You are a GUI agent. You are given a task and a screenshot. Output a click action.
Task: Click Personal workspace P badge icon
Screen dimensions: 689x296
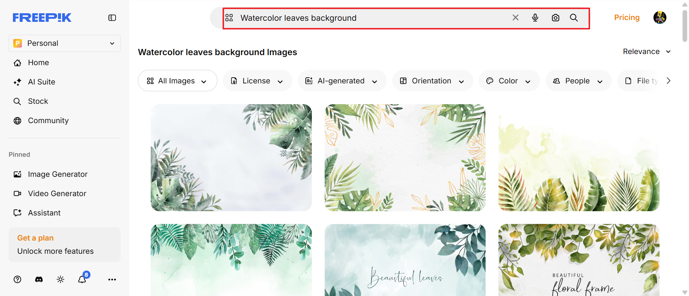pyautogui.click(x=18, y=43)
